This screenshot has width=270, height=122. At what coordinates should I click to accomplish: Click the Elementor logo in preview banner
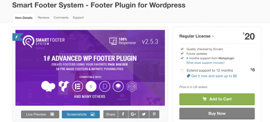coord(77,86)
